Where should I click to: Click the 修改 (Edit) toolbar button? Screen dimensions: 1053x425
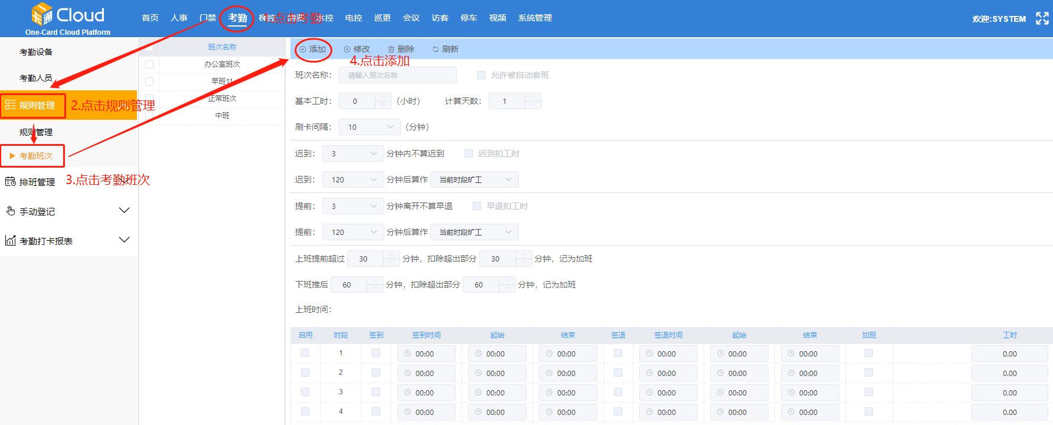click(x=357, y=50)
